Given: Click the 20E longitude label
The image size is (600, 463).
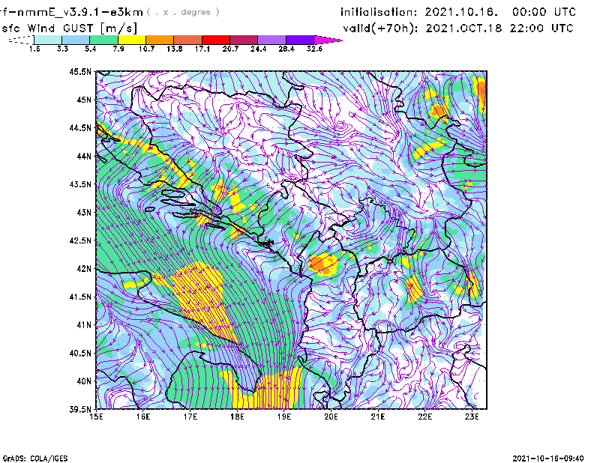Looking at the screenshot, I should click(x=331, y=417).
